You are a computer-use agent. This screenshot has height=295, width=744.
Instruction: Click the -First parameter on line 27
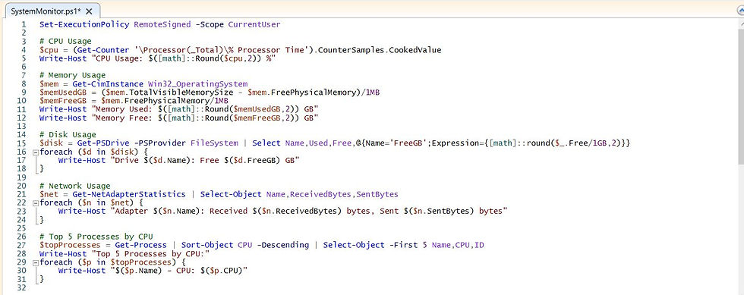click(403, 245)
